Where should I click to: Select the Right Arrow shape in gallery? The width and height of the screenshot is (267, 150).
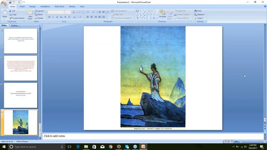pos(147,15)
